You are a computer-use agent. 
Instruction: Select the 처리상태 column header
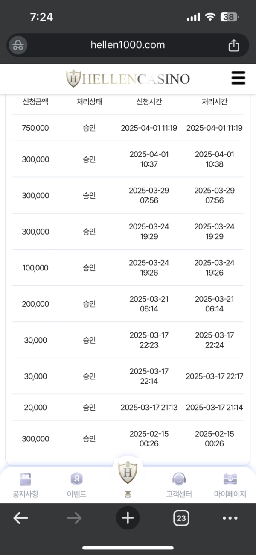click(x=90, y=102)
